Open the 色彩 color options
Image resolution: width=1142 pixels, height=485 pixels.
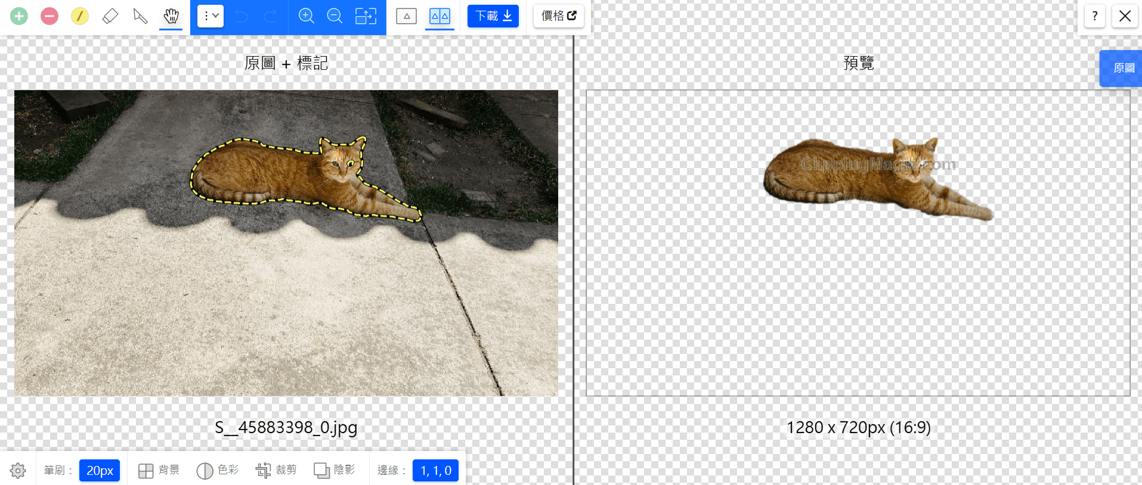218,471
